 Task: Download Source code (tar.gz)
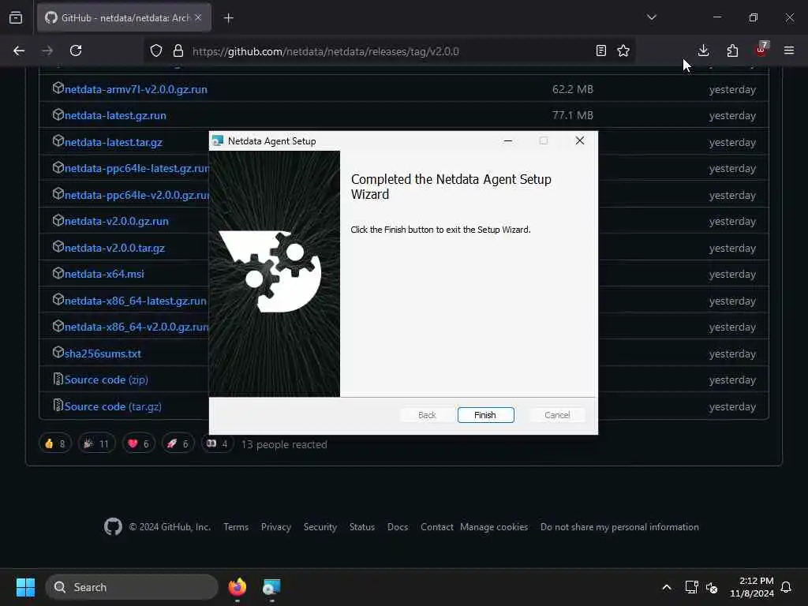pyautogui.click(x=113, y=406)
